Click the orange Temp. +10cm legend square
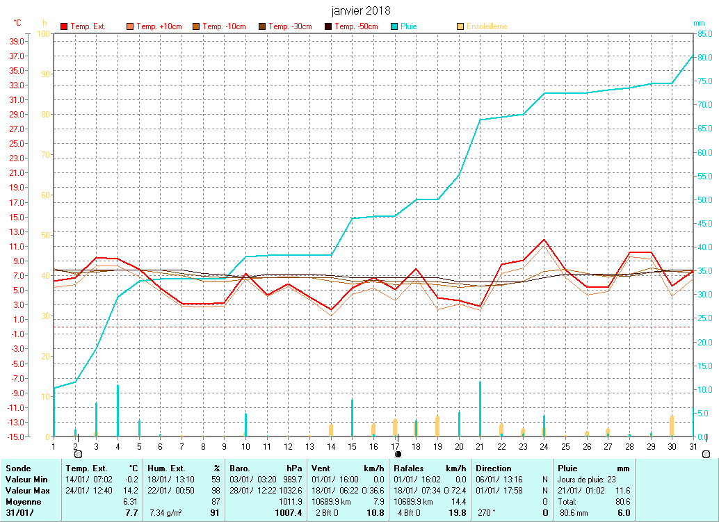This screenshot has height=522, width=719. coord(130,26)
